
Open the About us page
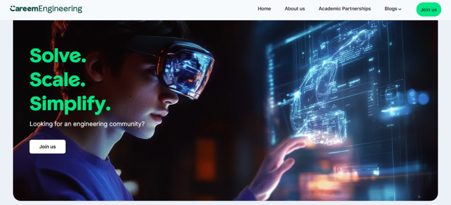pyautogui.click(x=295, y=9)
